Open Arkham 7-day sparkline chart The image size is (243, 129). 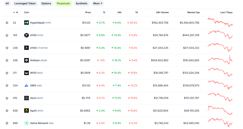pyautogui.click(x=220, y=60)
